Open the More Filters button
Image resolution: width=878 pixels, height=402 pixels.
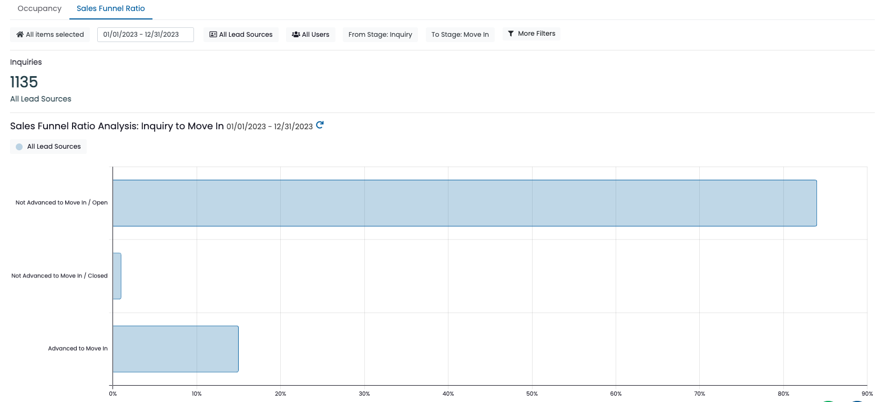pos(532,34)
